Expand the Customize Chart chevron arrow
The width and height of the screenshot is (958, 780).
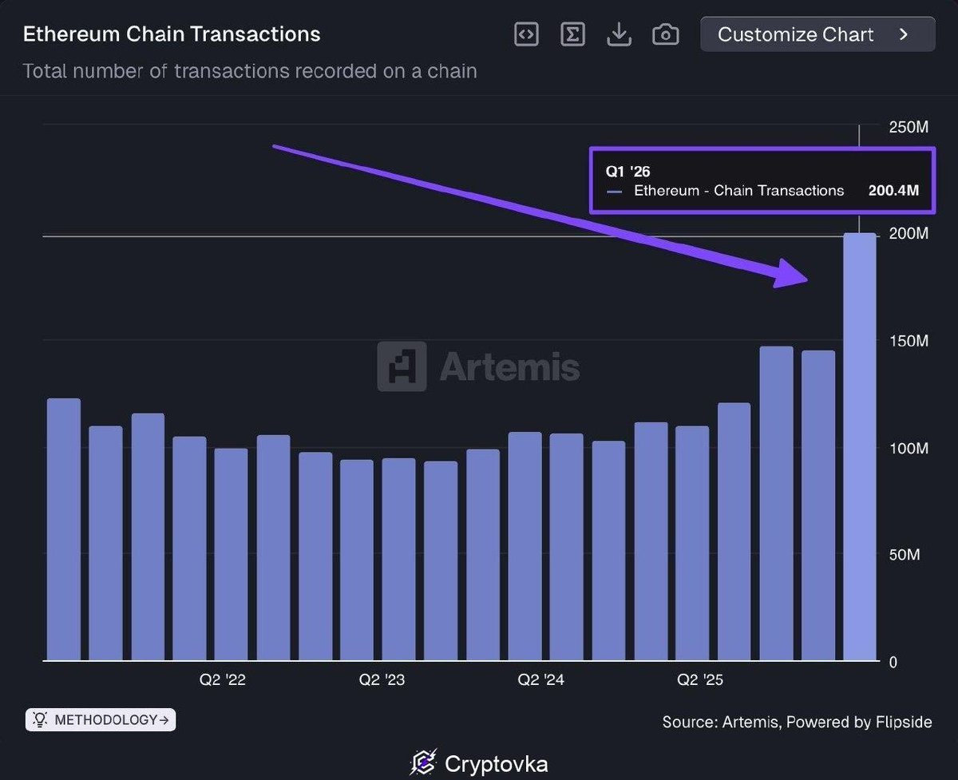905,34
